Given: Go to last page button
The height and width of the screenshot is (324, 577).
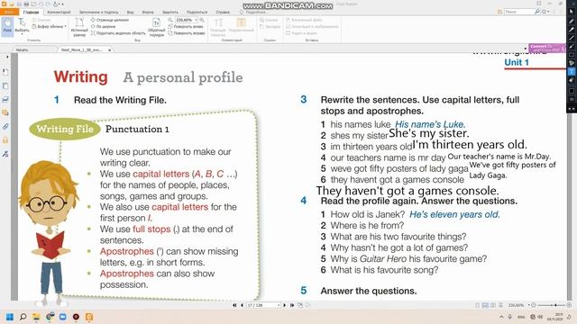Looking at the screenshot, I should click(292, 305).
